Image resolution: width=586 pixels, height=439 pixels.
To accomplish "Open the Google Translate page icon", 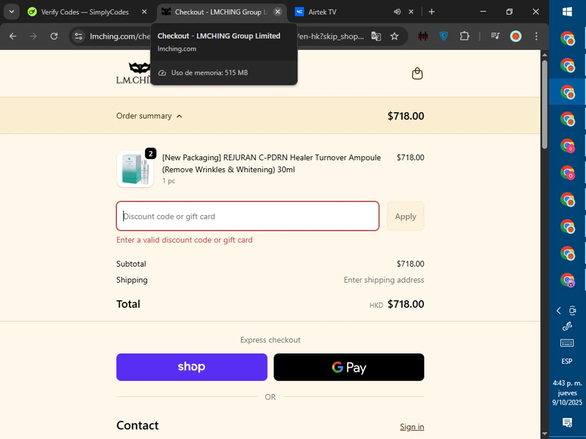I will (x=376, y=36).
